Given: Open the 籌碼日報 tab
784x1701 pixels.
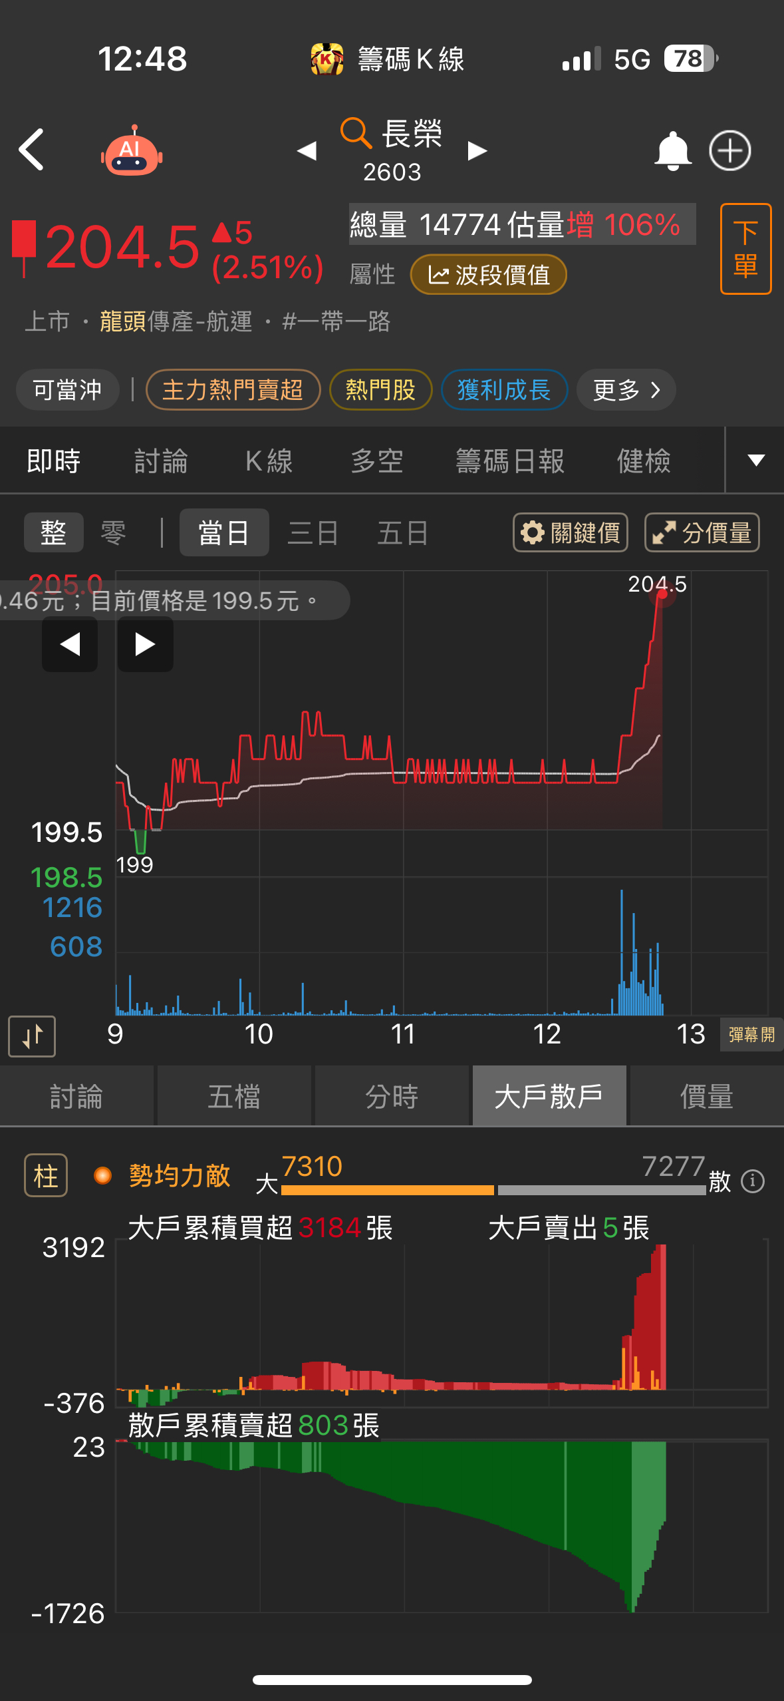Looking at the screenshot, I should pos(510,461).
